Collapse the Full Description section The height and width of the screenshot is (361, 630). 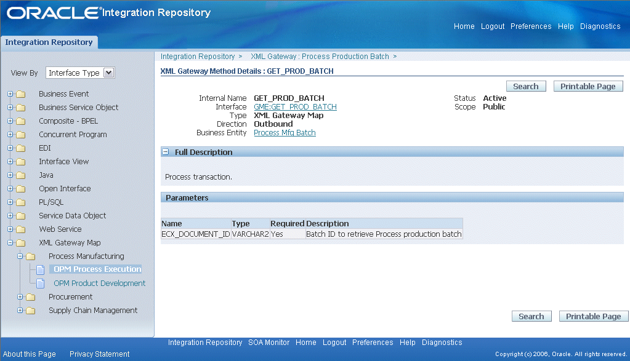(166, 152)
